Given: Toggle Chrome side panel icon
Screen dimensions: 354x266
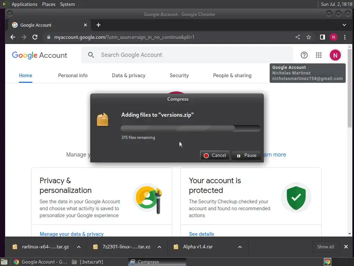Looking at the screenshot, I should (323, 37).
